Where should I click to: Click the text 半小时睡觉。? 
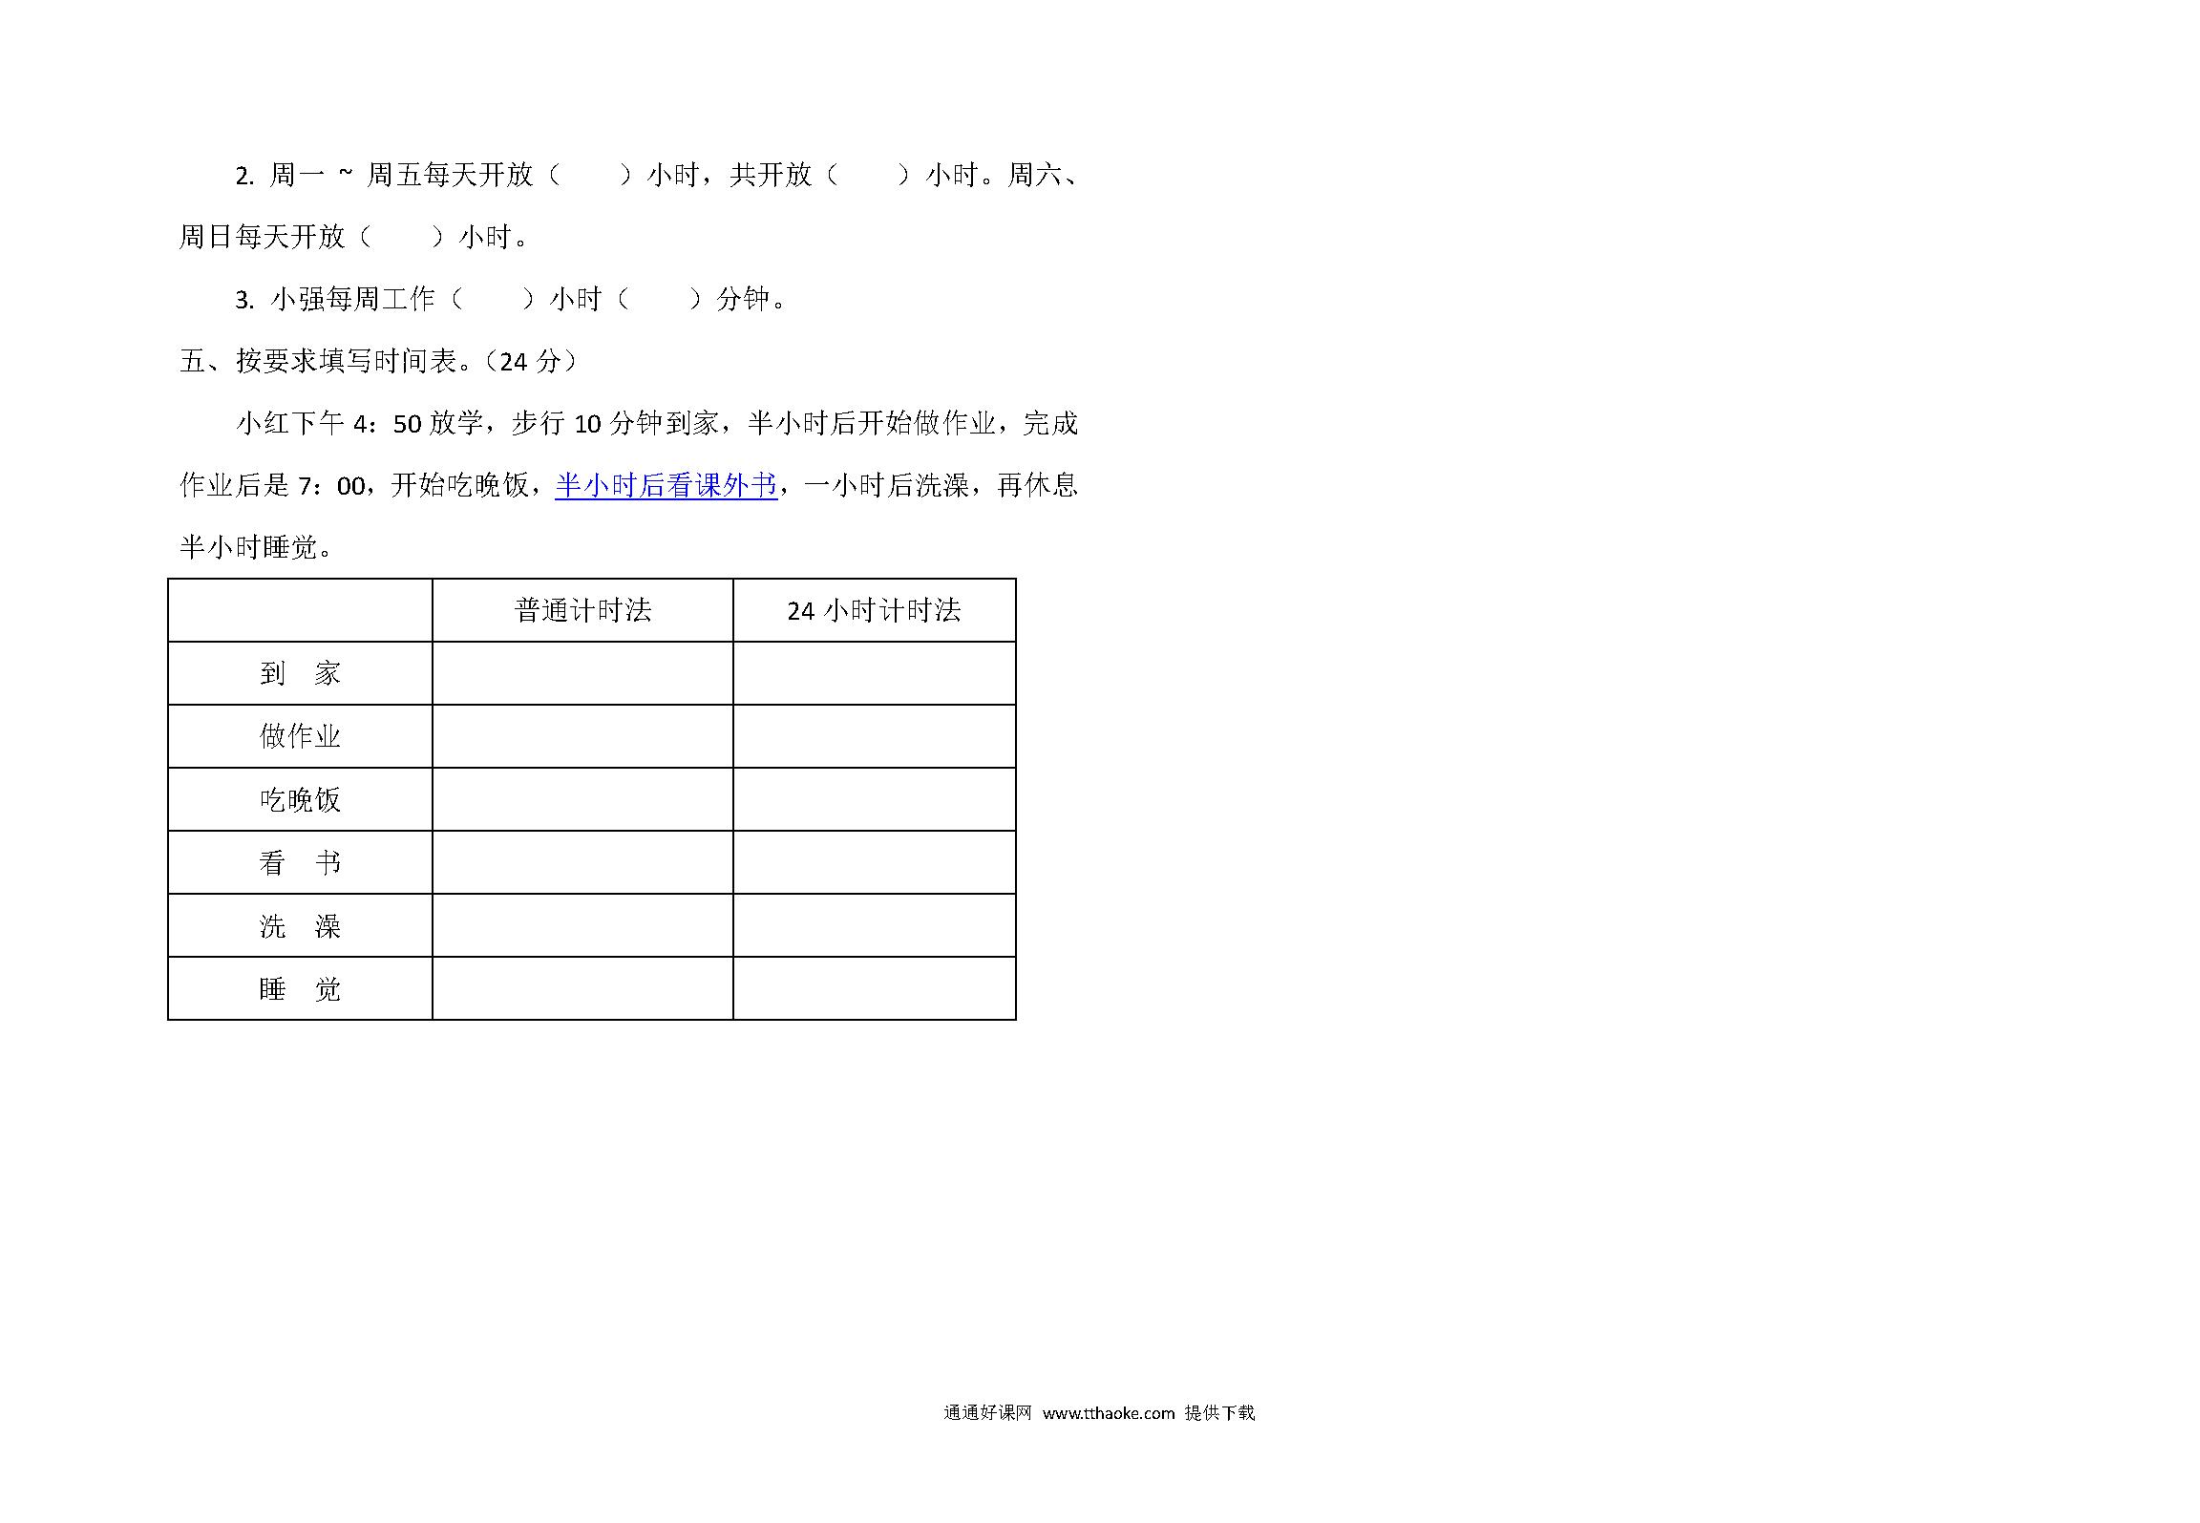point(256,548)
